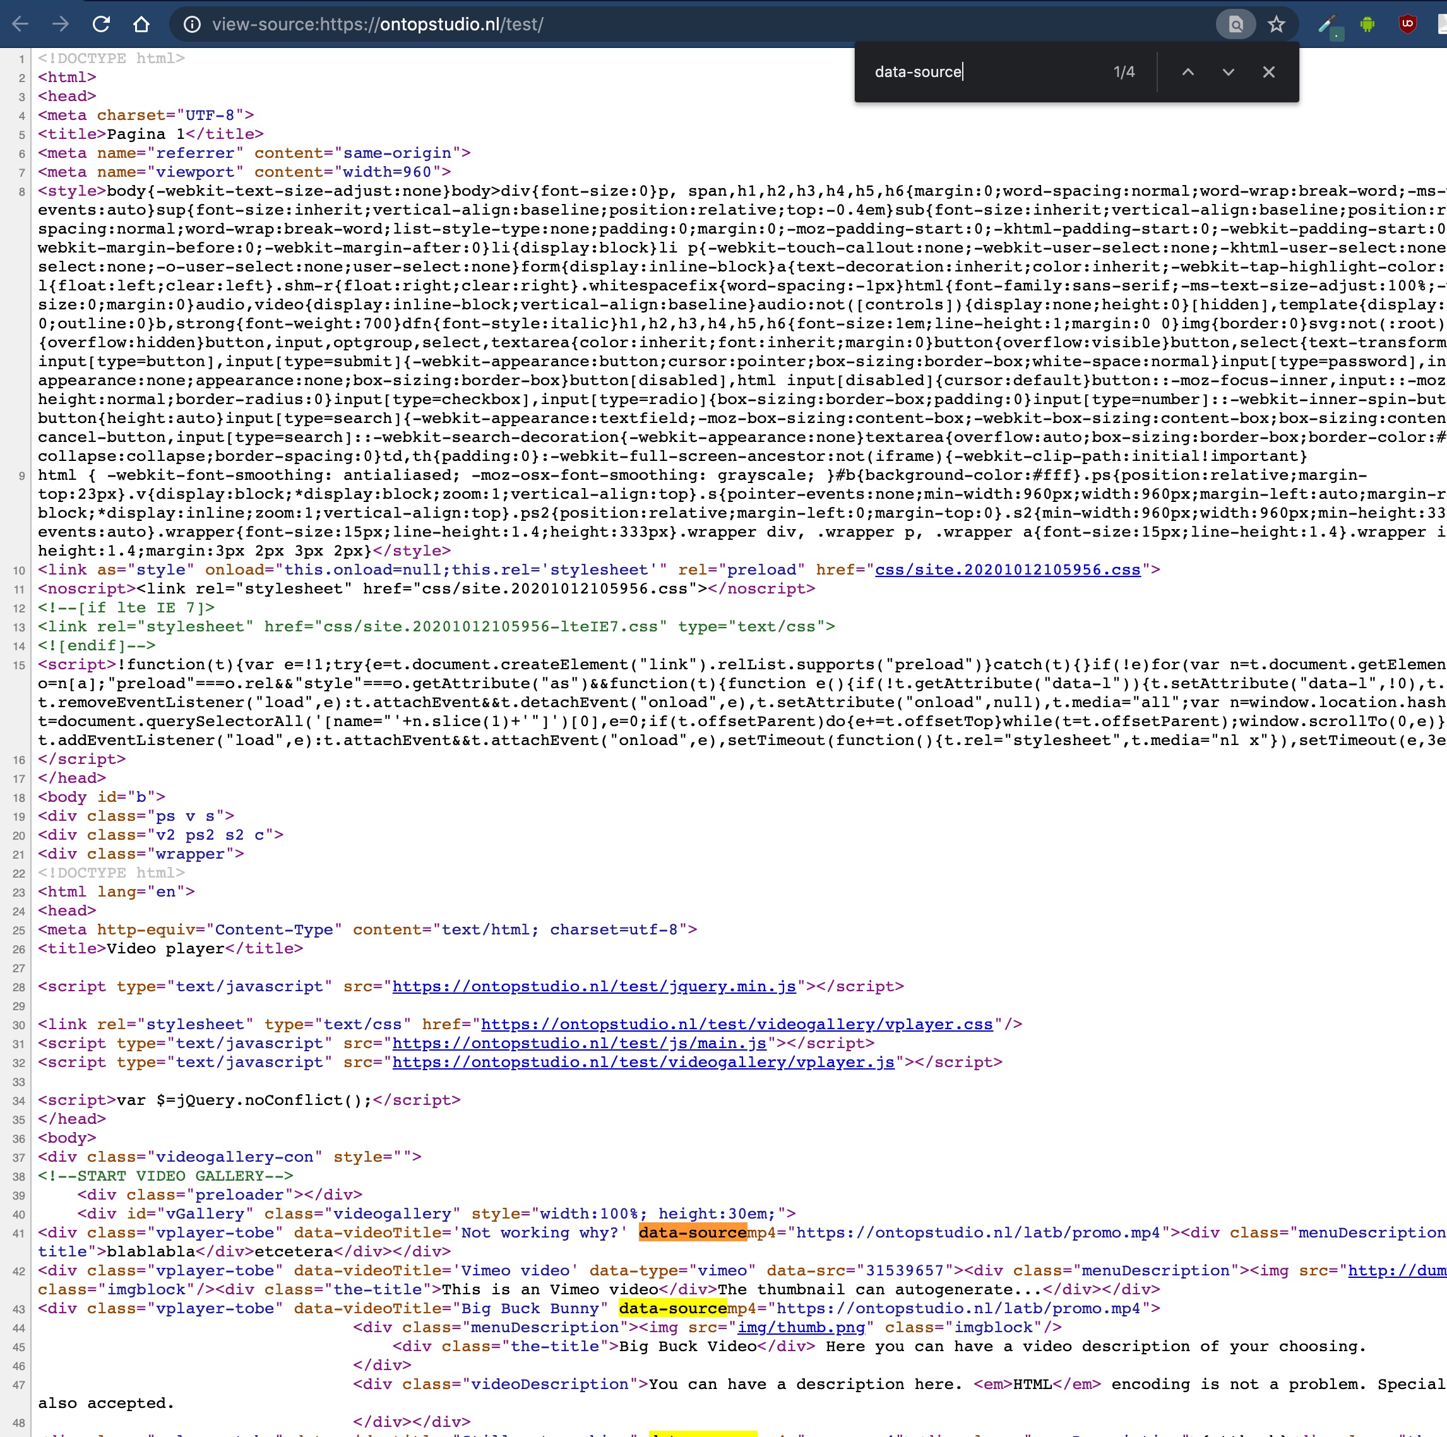Click the data-src="31539657" attribute
1447x1437 pixels.
coord(860,1270)
